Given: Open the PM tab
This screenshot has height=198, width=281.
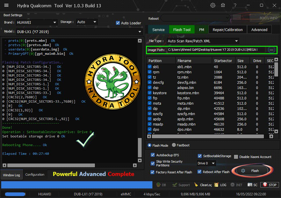Looking at the screenshot, I should [202, 30].
